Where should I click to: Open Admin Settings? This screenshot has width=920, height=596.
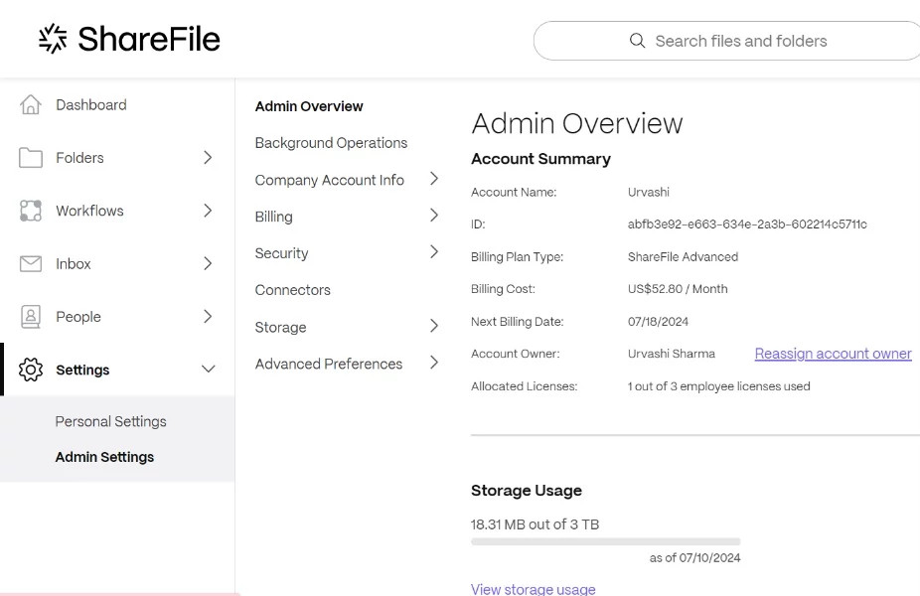click(x=104, y=457)
